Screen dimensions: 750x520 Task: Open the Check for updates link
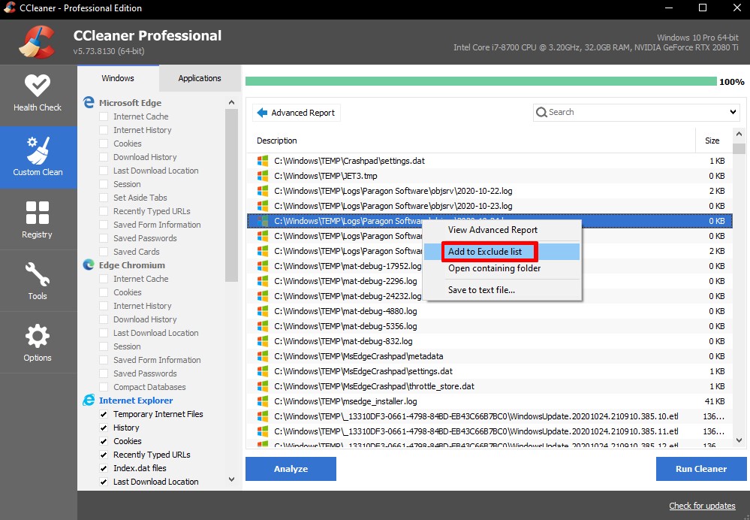702,506
